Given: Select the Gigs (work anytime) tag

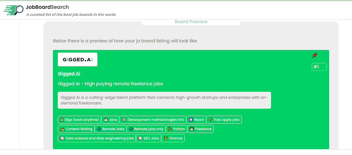Looking at the screenshot, I should click(79, 120).
